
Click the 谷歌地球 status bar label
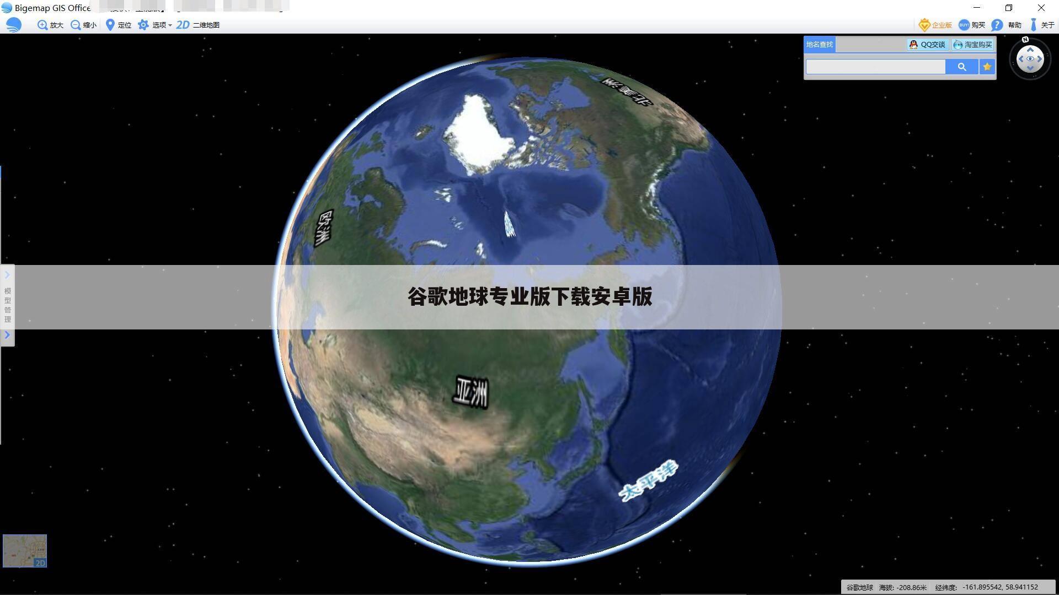[859, 587]
